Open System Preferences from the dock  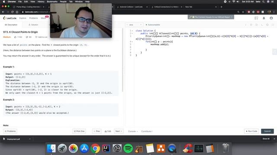[x=117, y=149]
